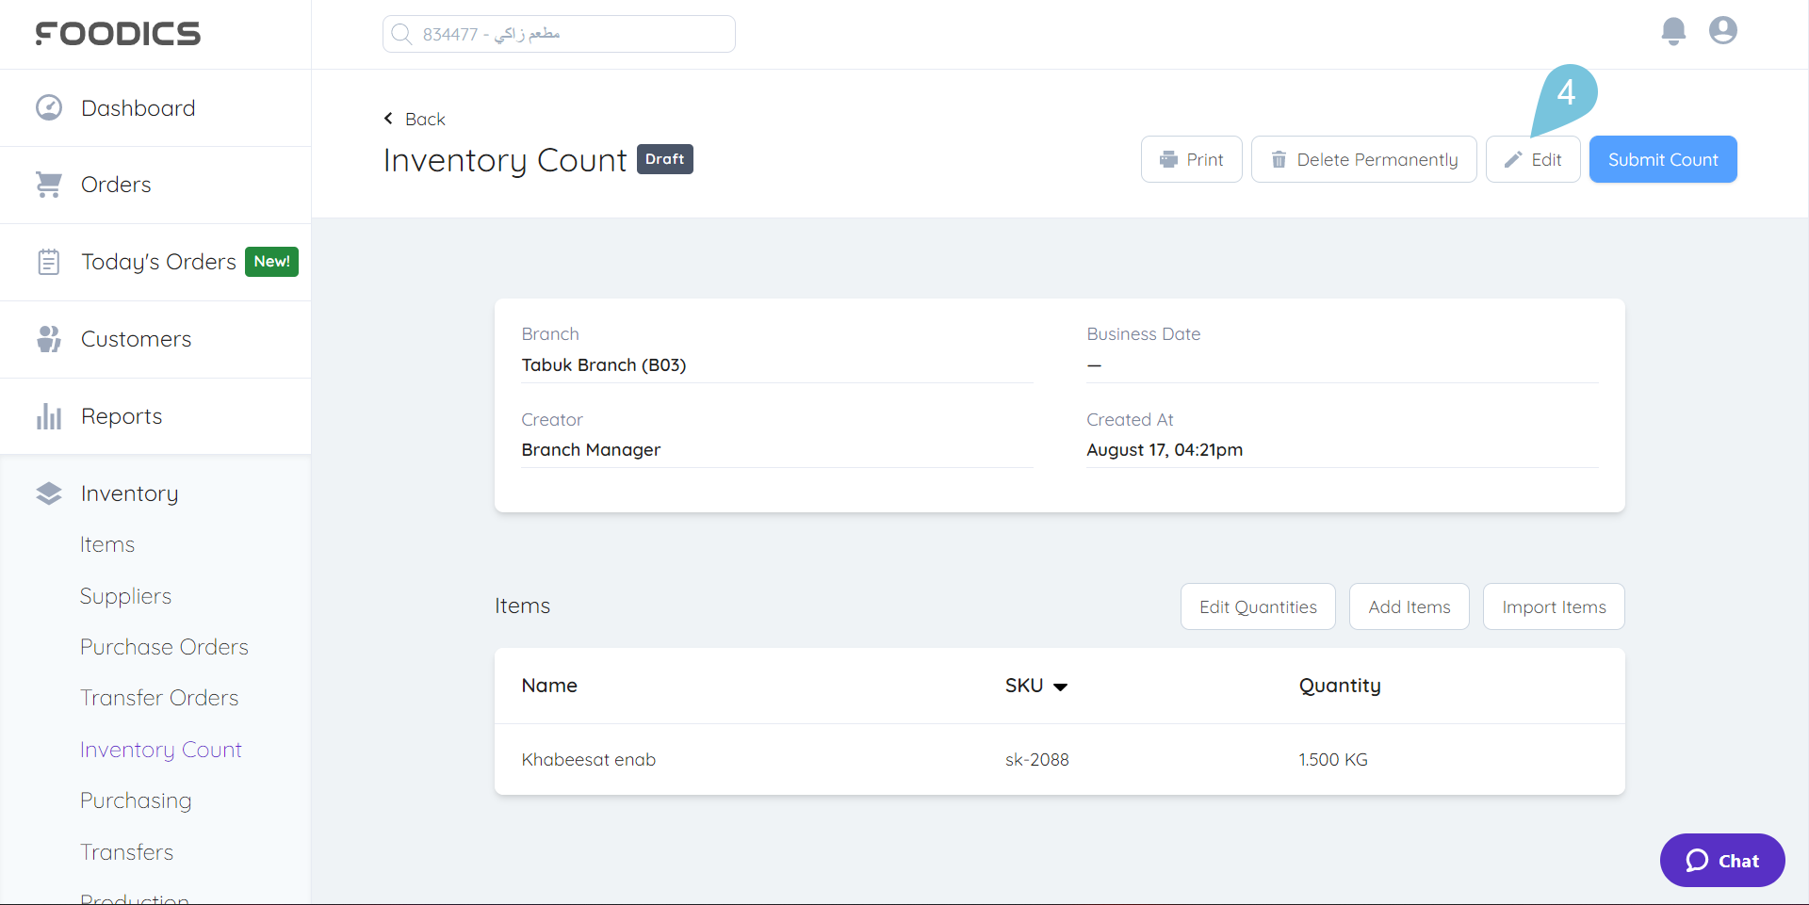Open the Purchase Orders submenu item
The image size is (1809, 905).
point(164,647)
